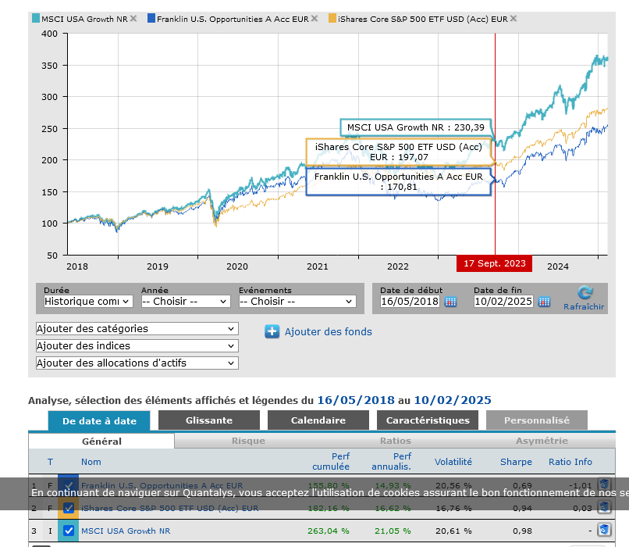Select the Asymétrie sub-tab
Screen dimensions: 629x547
(542, 441)
